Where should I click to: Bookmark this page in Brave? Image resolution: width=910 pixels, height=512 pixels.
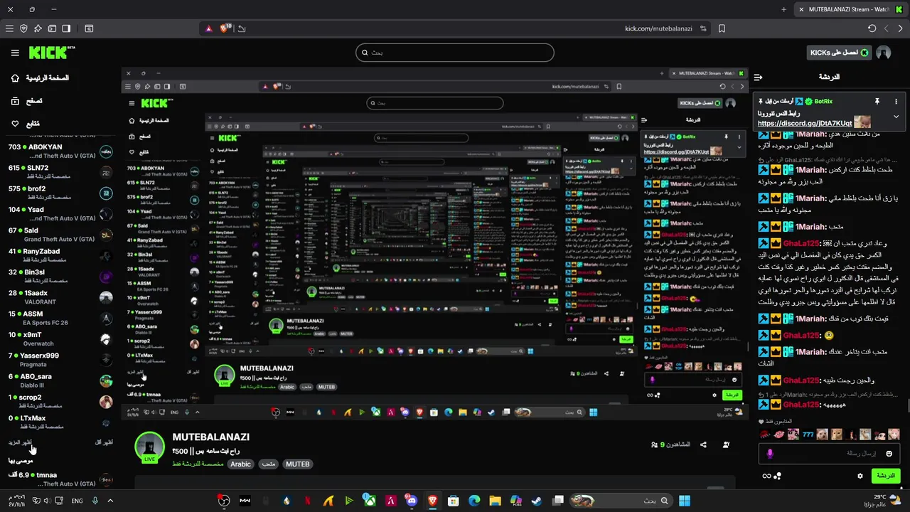coord(722,28)
